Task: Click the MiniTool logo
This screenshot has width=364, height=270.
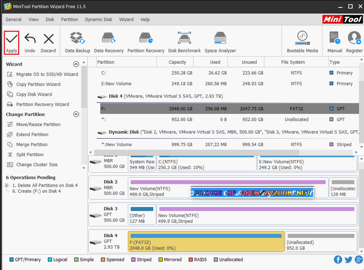Action: [x=342, y=19]
